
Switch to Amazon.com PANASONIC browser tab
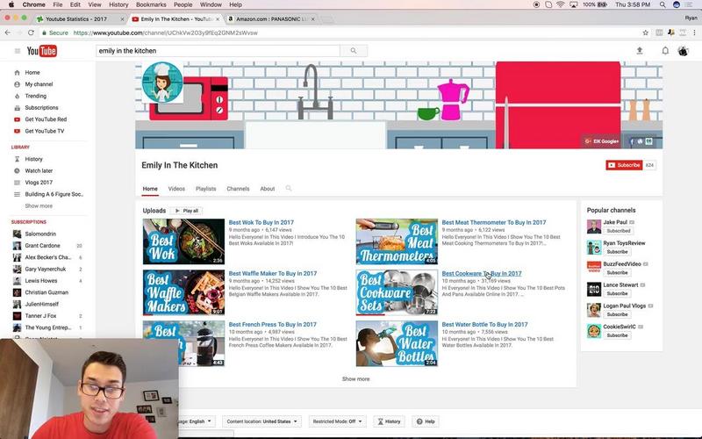pos(271,19)
